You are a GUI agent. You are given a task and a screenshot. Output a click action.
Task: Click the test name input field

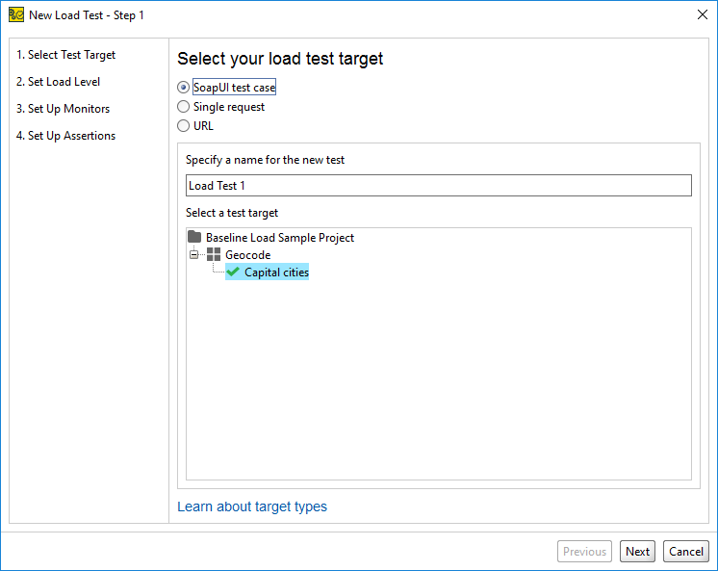click(439, 186)
